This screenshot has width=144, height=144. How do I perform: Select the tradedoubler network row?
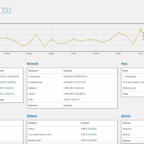pos(72,82)
